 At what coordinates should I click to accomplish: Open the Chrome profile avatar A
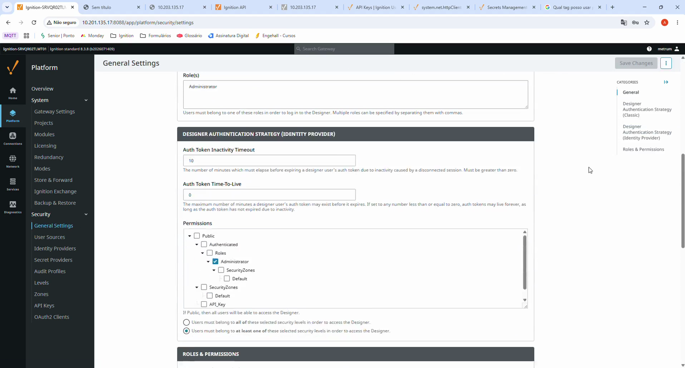665,23
